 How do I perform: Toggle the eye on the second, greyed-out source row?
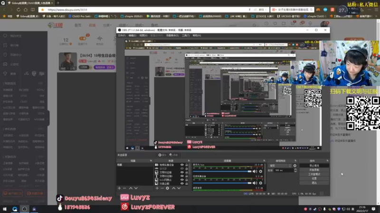pyautogui.click(x=182, y=169)
